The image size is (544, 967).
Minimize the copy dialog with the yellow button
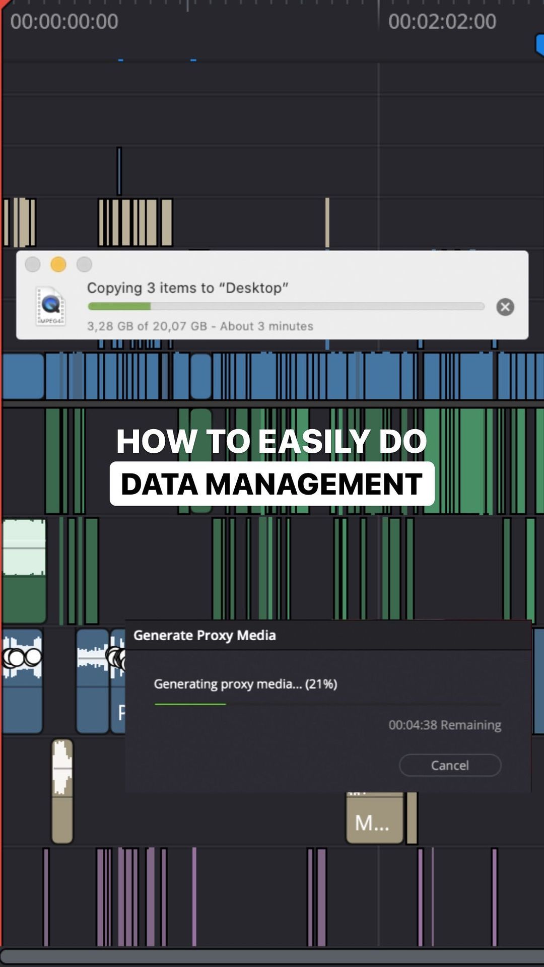[x=58, y=264]
